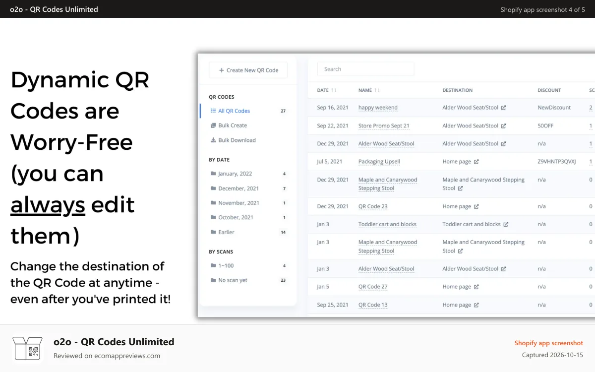This screenshot has height=372, width=595.
Task: Open external link icon in Packaging Upsell row
Action: coord(476,162)
